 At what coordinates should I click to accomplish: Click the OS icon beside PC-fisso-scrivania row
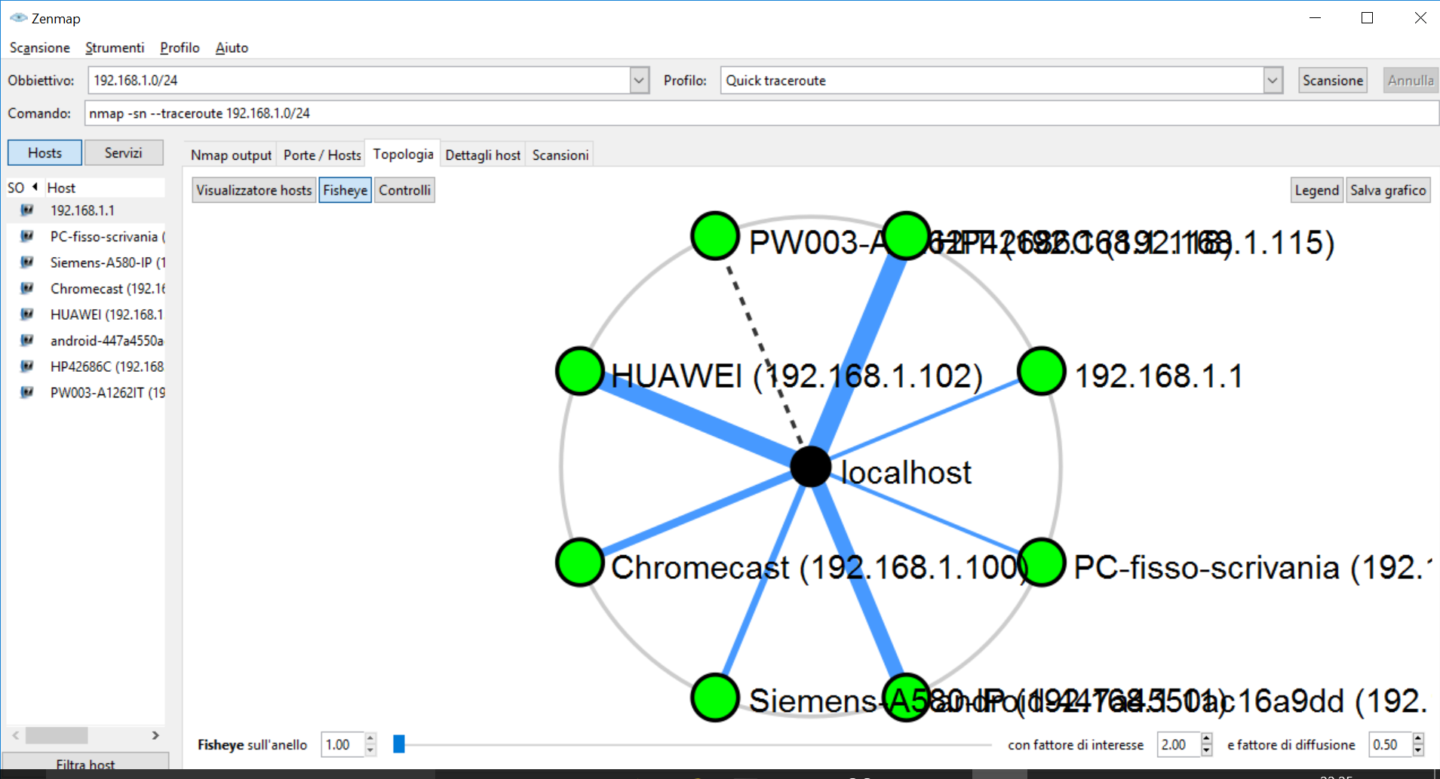point(27,236)
